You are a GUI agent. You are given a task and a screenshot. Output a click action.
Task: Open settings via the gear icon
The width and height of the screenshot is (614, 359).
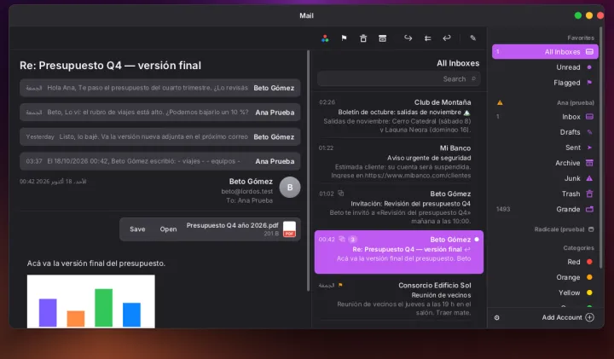(497, 318)
